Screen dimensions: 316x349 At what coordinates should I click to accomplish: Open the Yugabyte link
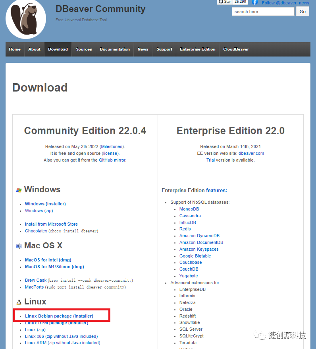(189, 276)
